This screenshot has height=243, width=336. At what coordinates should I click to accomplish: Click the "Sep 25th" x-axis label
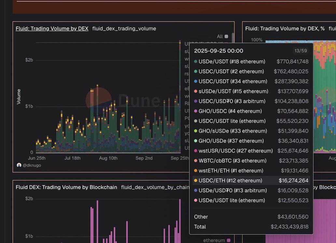(x=180, y=158)
